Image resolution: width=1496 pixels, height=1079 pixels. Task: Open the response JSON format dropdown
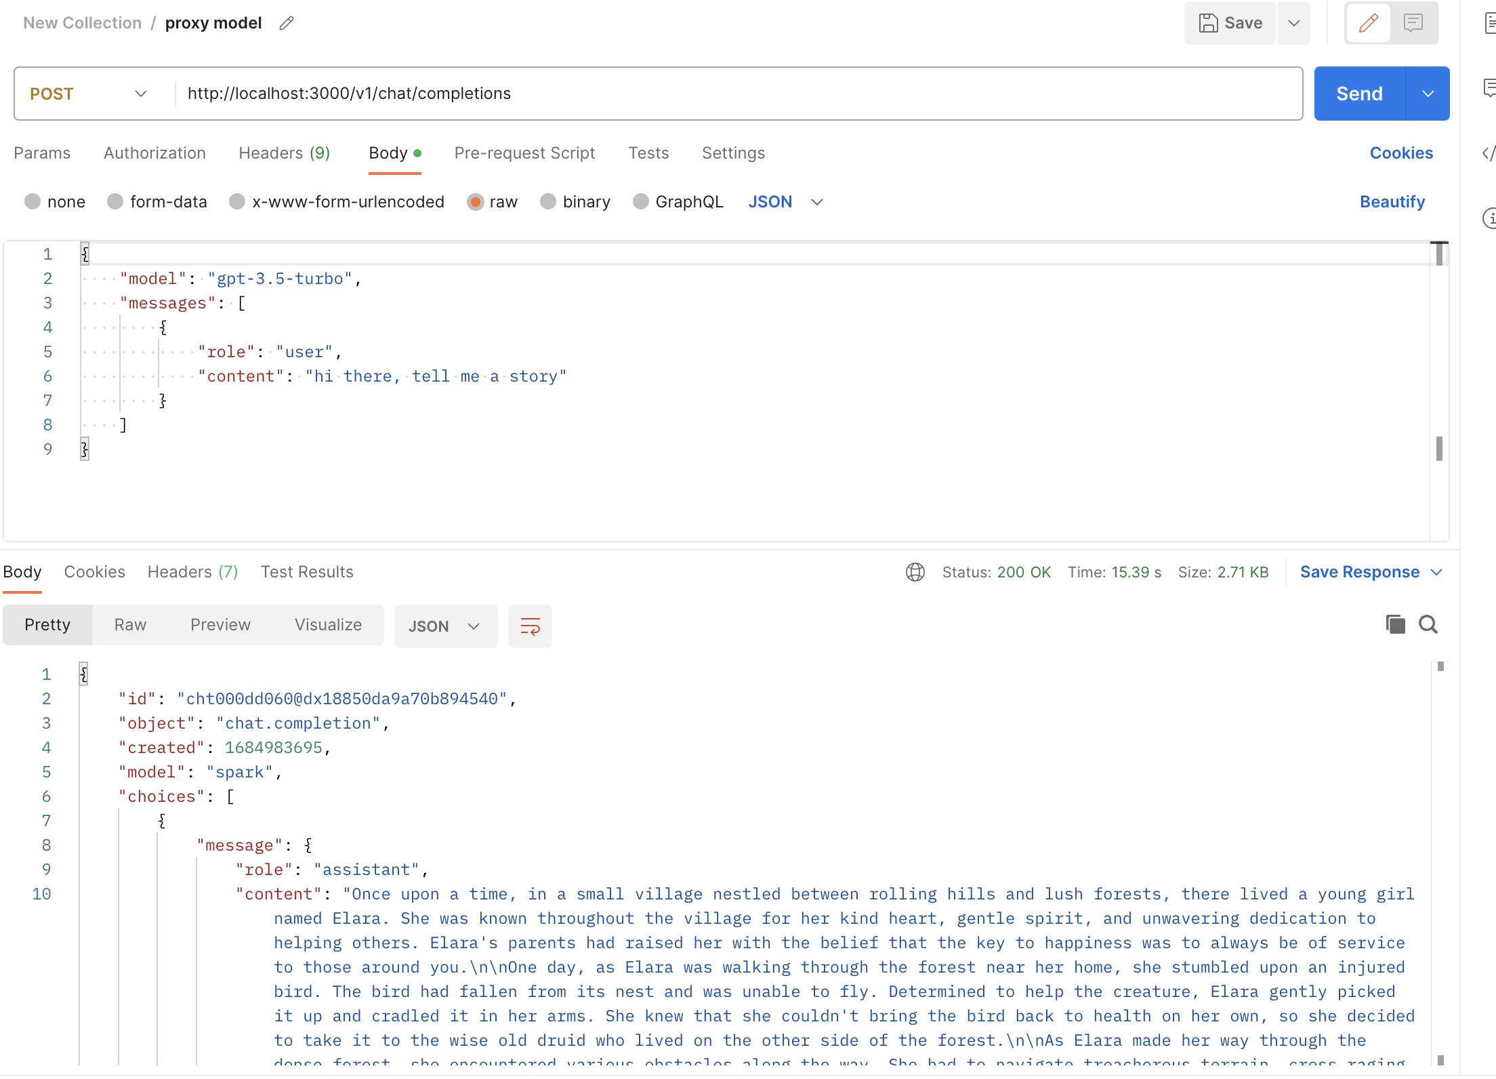tap(445, 626)
